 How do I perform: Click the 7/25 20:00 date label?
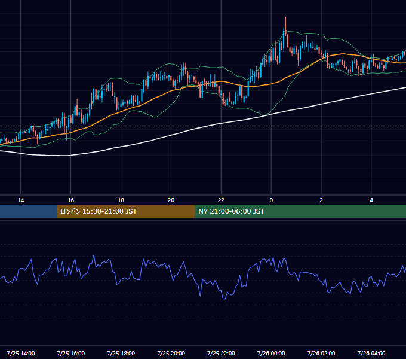(x=171, y=353)
